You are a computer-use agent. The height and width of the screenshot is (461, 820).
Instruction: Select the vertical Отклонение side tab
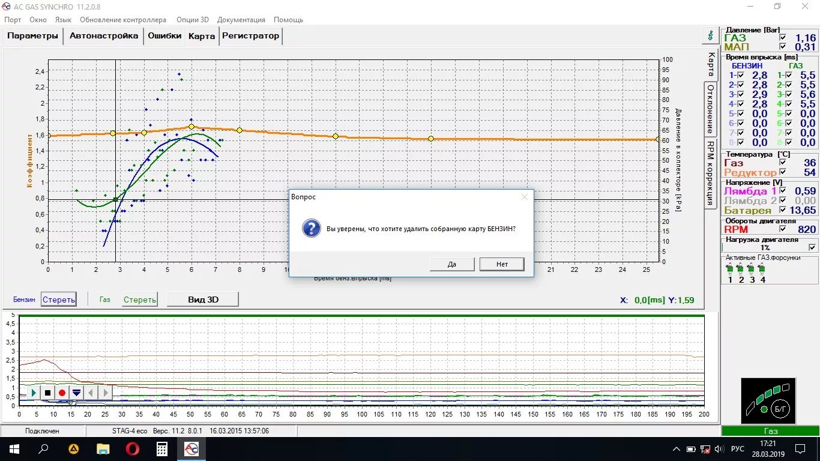[x=710, y=109]
